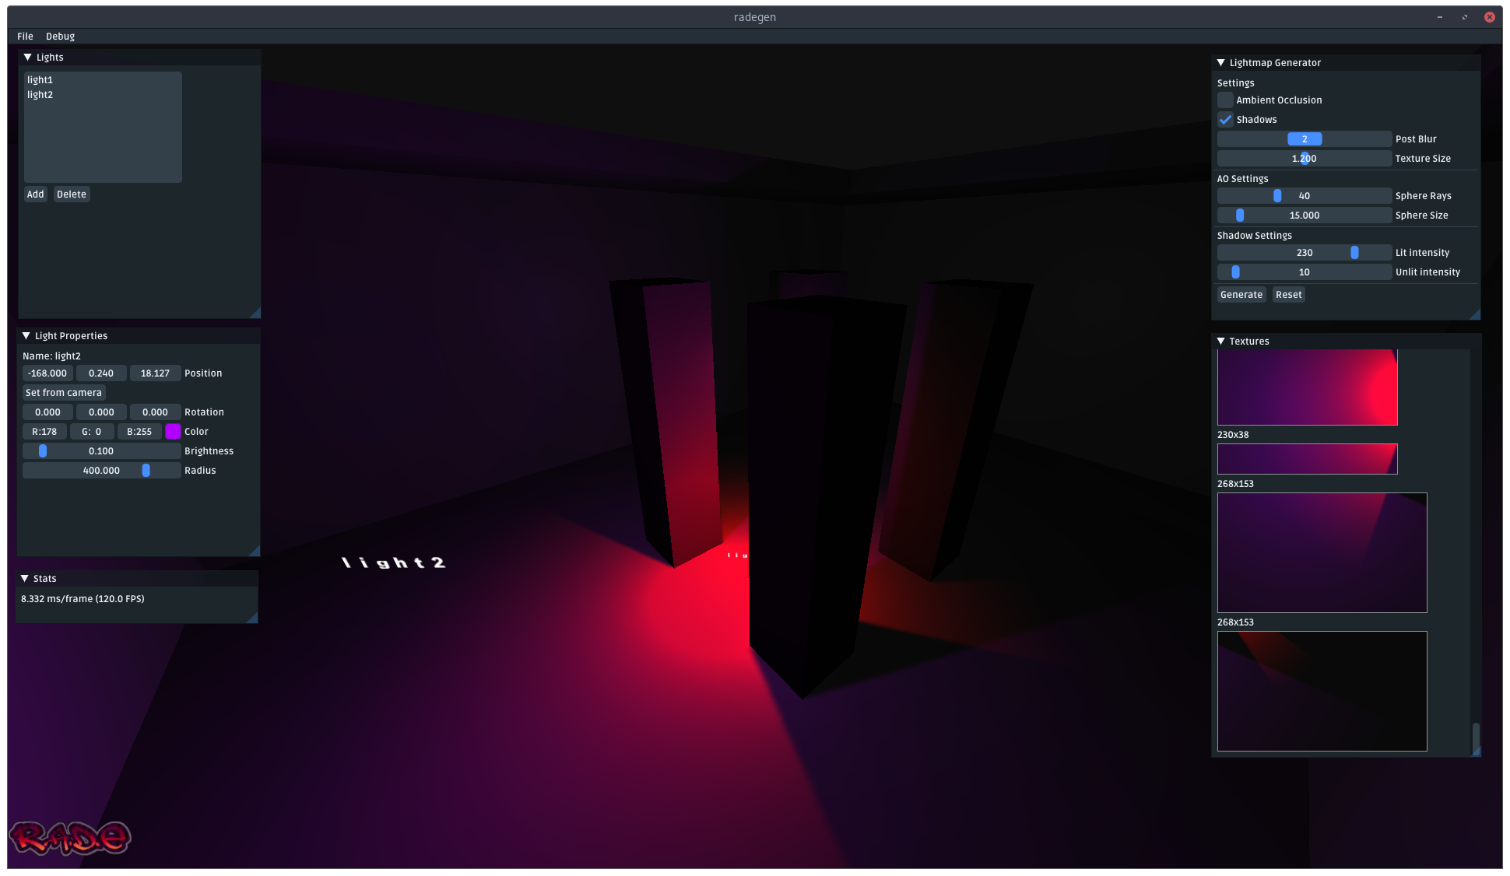Collapse the Textures panel arrow
Viewport: 1510px width, 876px height.
pyautogui.click(x=1221, y=342)
